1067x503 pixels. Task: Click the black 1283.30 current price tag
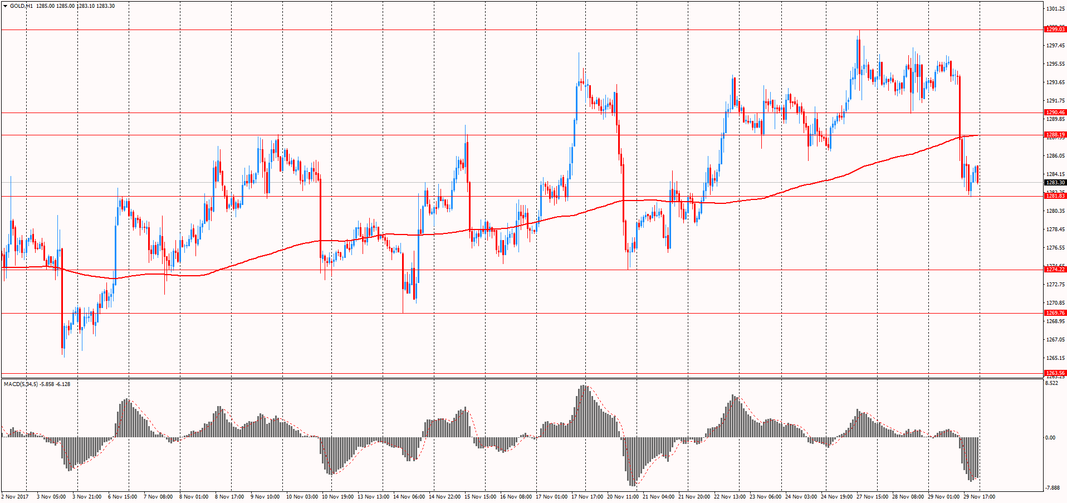pyautogui.click(x=1055, y=183)
